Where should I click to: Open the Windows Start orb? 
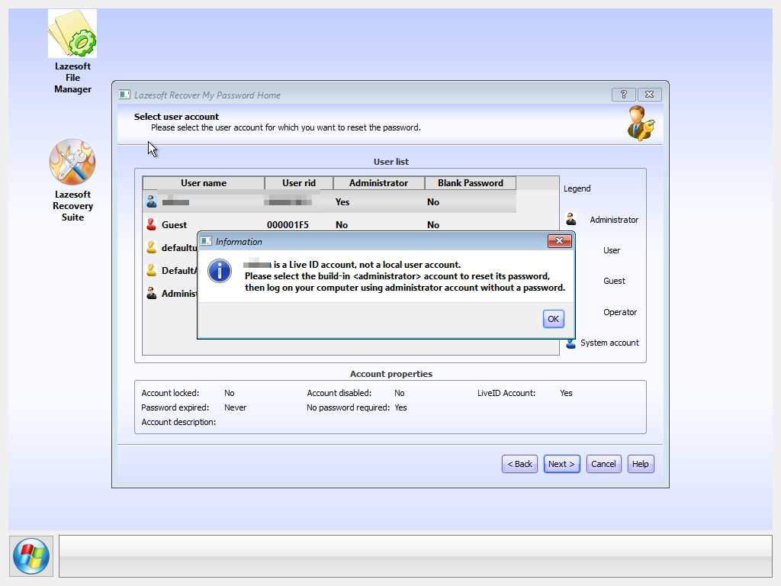[x=31, y=556]
